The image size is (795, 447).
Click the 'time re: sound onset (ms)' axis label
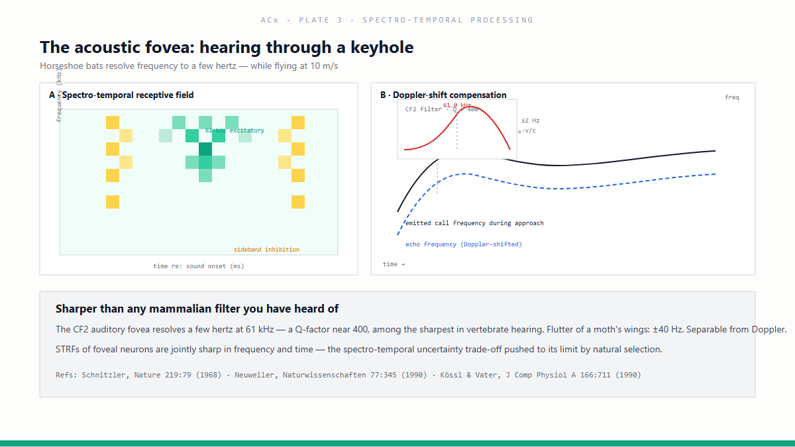pos(199,266)
